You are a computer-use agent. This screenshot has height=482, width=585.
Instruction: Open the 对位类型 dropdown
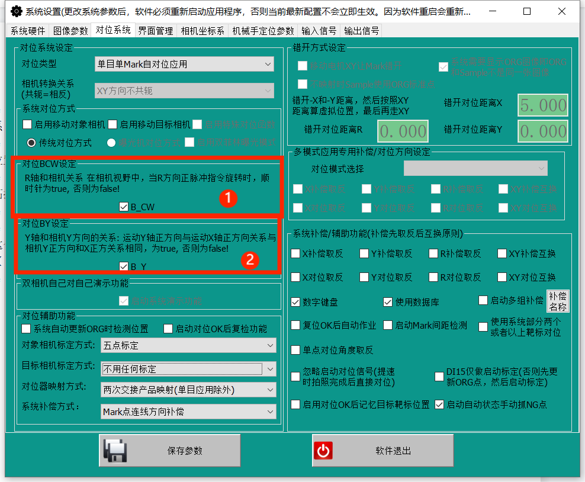click(184, 64)
